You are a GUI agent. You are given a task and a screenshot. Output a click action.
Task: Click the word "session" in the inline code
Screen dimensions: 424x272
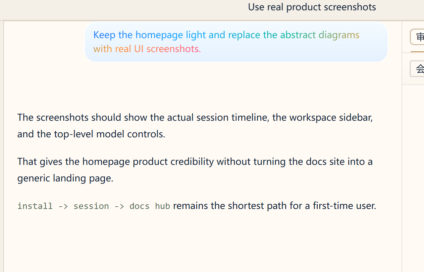pos(91,206)
